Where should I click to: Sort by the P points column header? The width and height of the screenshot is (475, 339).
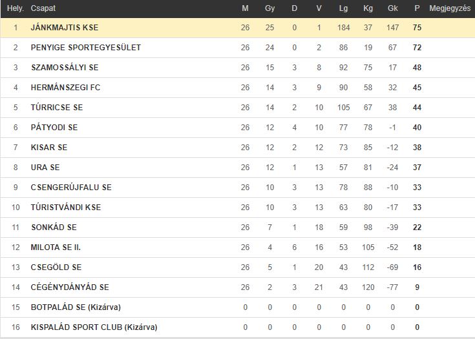click(x=417, y=8)
